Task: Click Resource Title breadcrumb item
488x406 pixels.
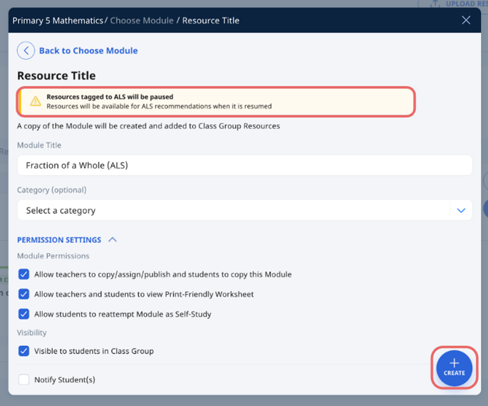Action: (211, 20)
